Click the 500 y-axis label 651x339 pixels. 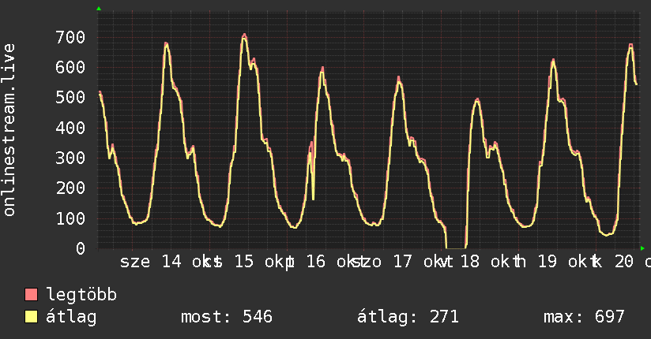[70, 98]
